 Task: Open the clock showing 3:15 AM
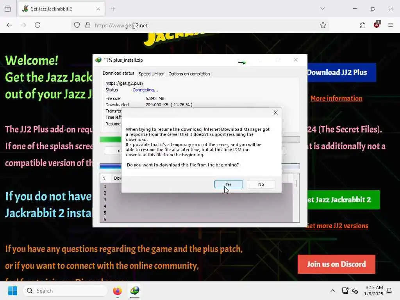click(x=373, y=291)
